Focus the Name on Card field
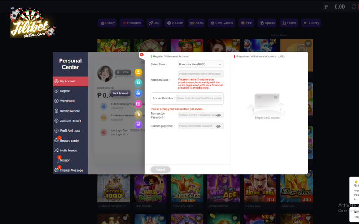 pos(201,74)
